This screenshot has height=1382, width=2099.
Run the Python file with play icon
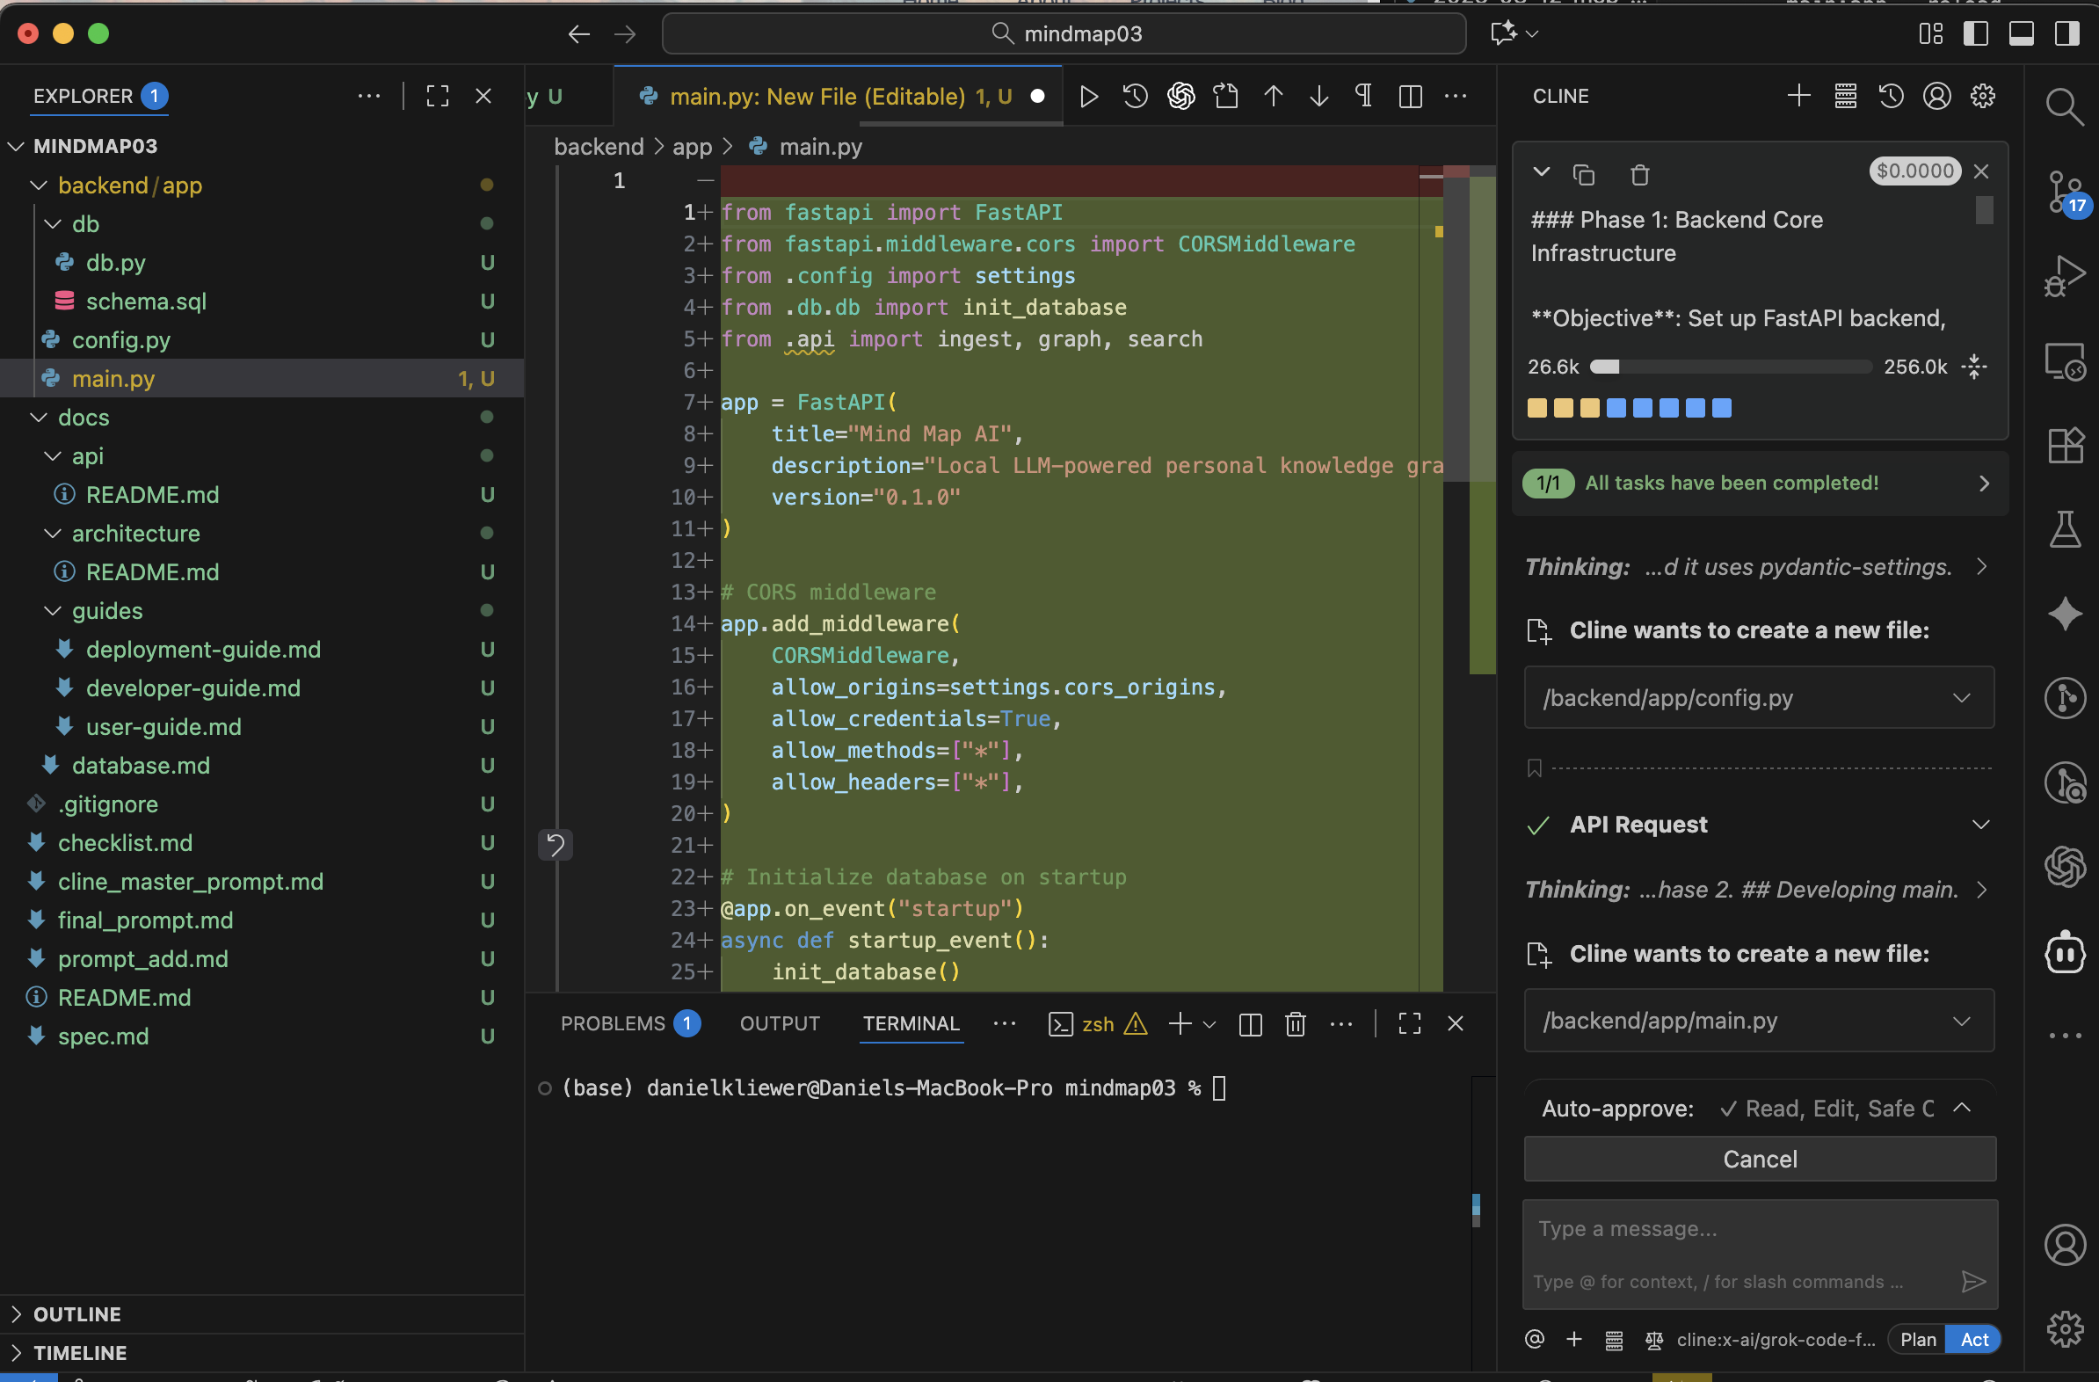tap(1088, 96)
